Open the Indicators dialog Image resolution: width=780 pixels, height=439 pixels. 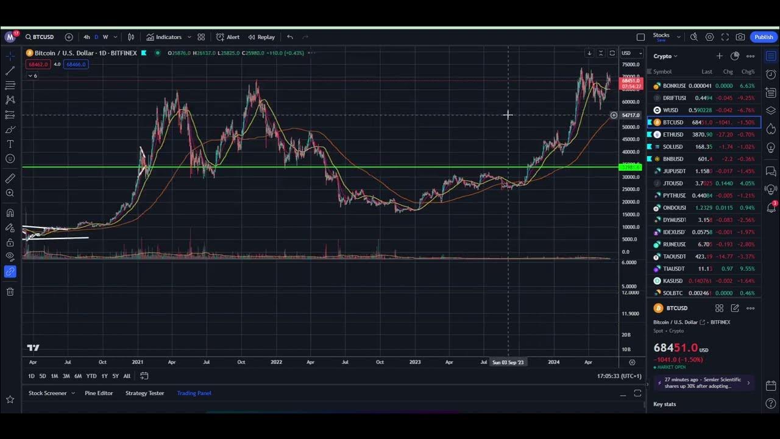tap(163, 37)
